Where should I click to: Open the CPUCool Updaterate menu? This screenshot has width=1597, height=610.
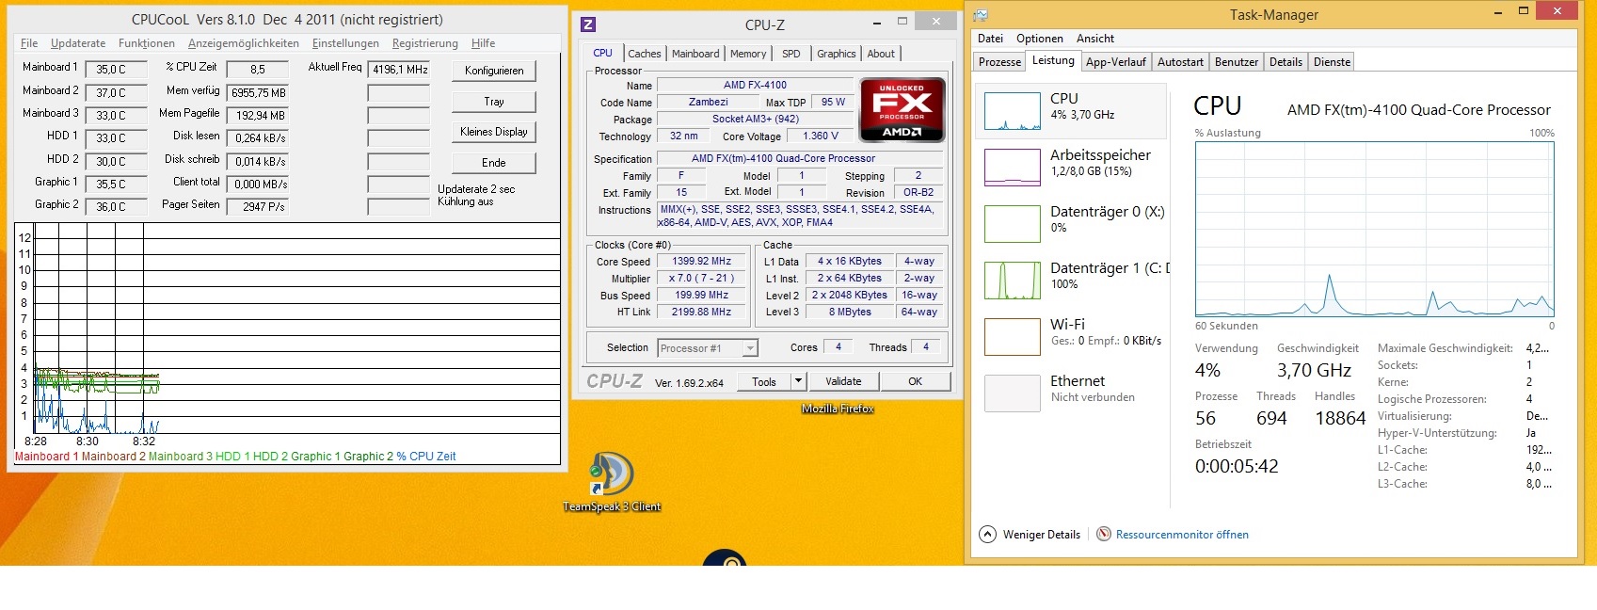tap(78, 43)
